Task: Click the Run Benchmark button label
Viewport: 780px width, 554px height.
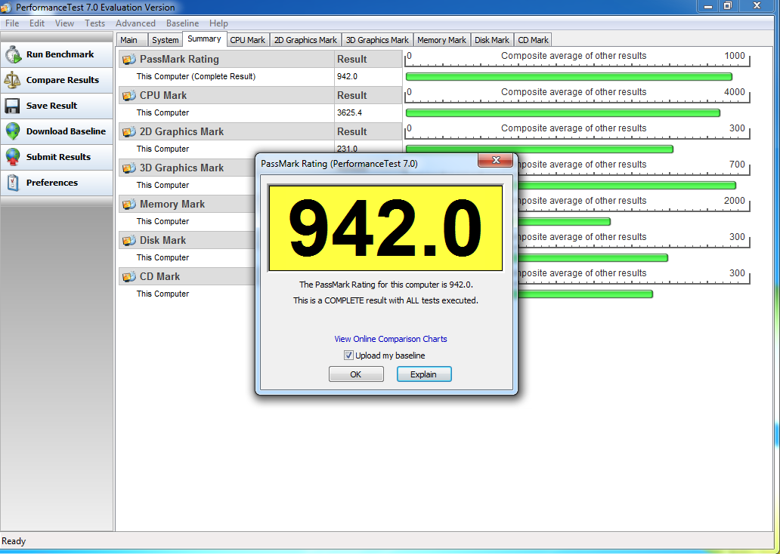Action: pyautogui.click(x=60, y=54)
